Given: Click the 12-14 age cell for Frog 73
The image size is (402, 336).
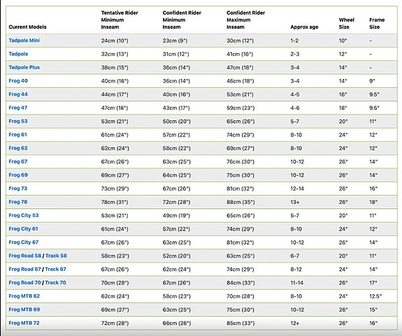Looking at the screenshot, I should pos(297,189).
